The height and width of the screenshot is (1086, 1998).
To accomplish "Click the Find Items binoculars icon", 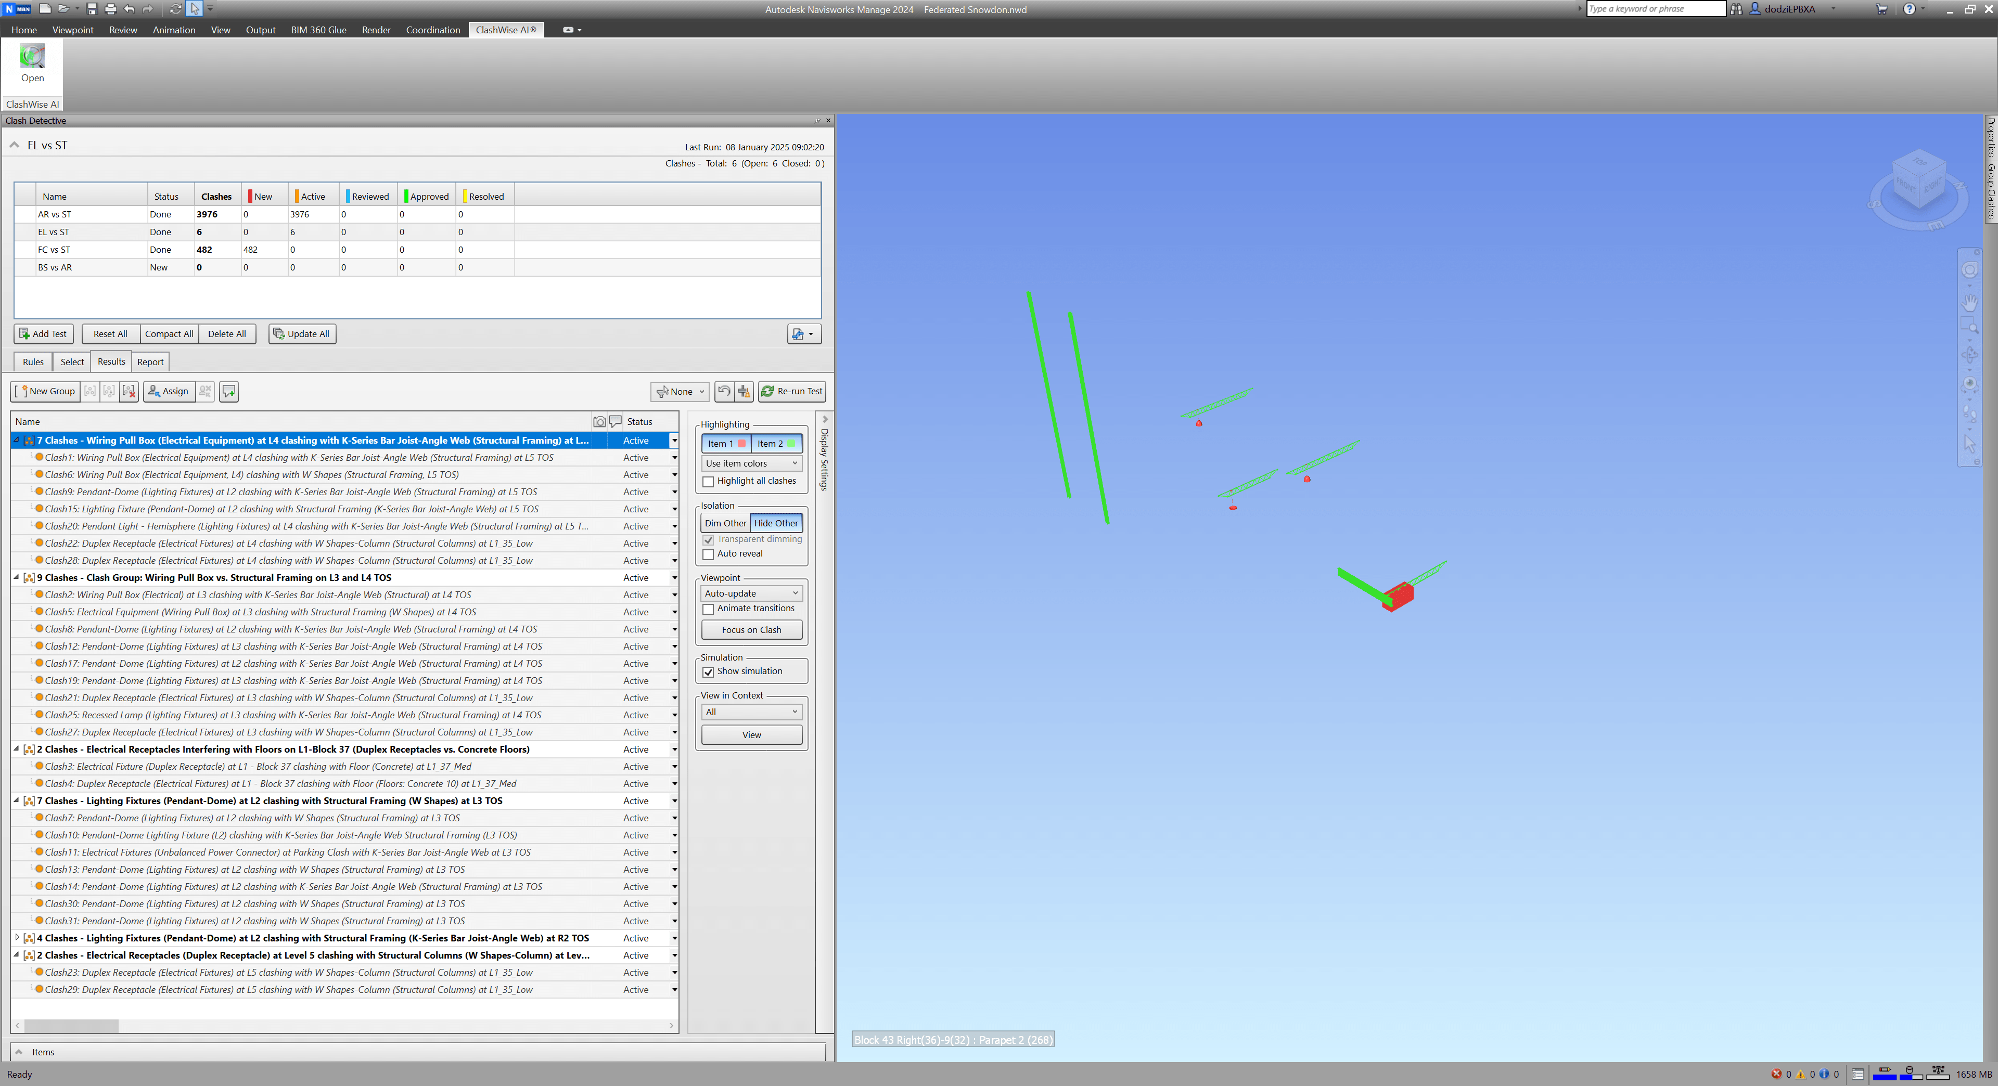I will click(x=1736, y=9).
